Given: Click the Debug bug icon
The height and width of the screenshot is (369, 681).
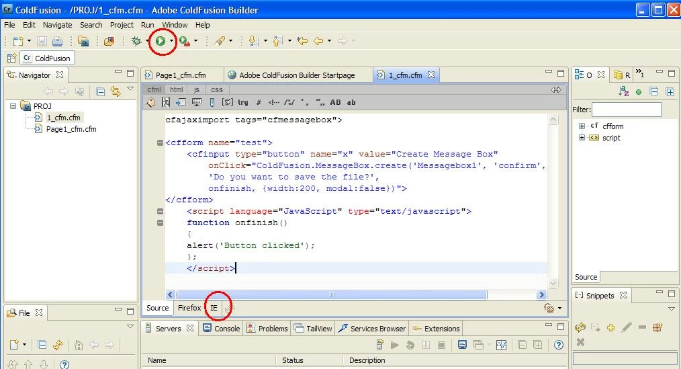Looking at the screenshot, I should pyautogui.click(x=136, y=41).
